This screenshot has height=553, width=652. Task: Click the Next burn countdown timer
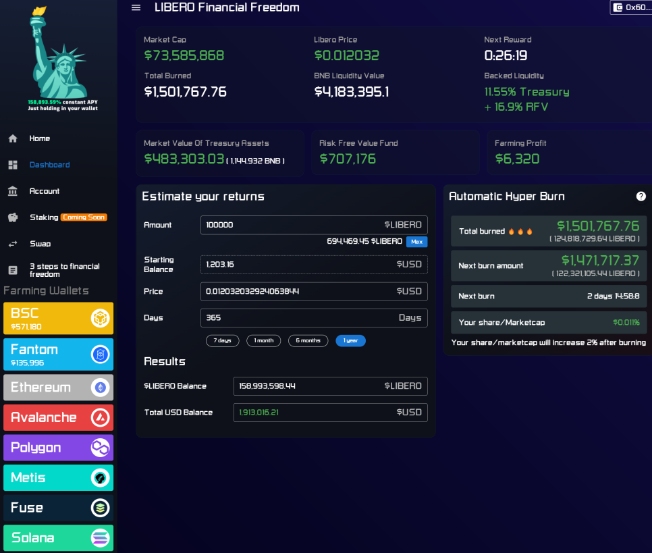614,296
